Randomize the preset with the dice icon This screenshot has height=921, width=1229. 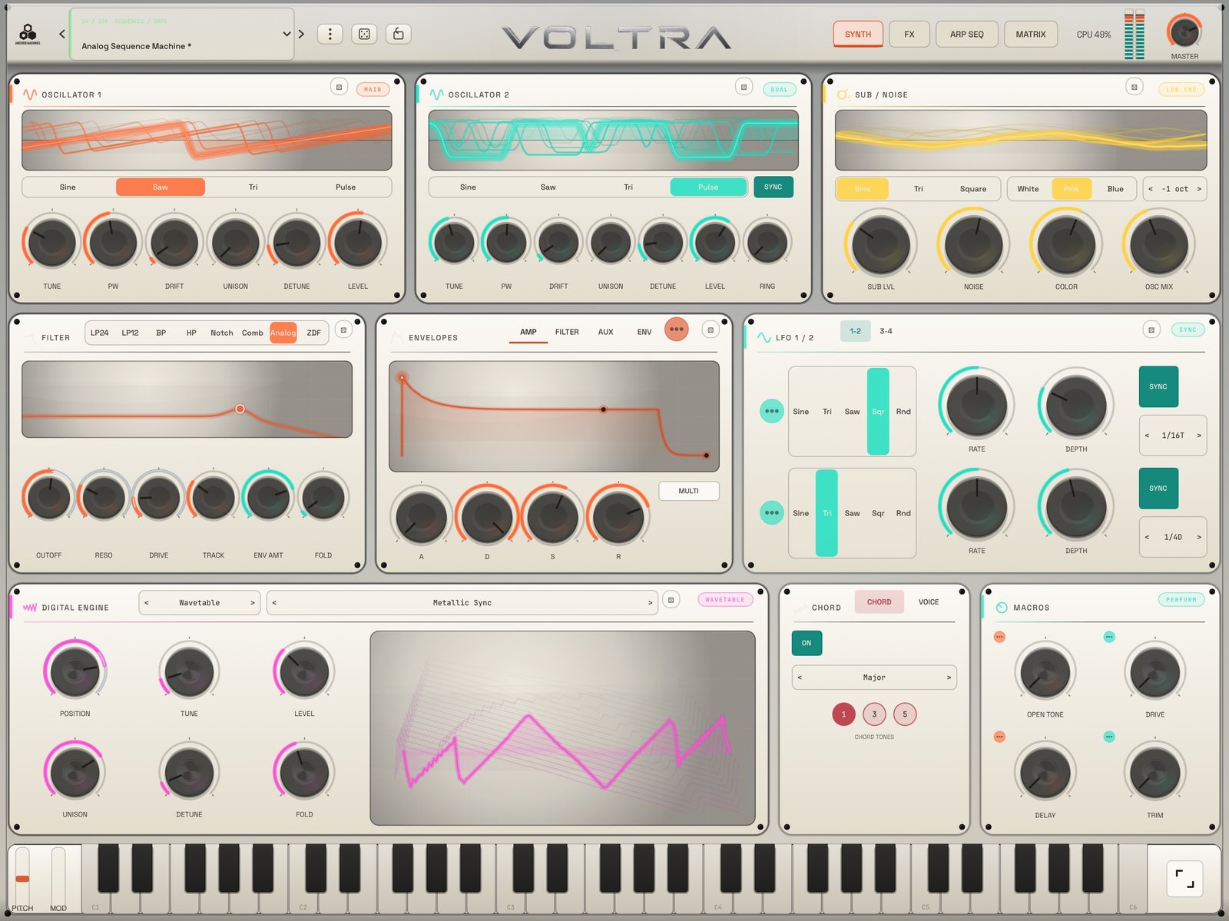coord(364,34)
